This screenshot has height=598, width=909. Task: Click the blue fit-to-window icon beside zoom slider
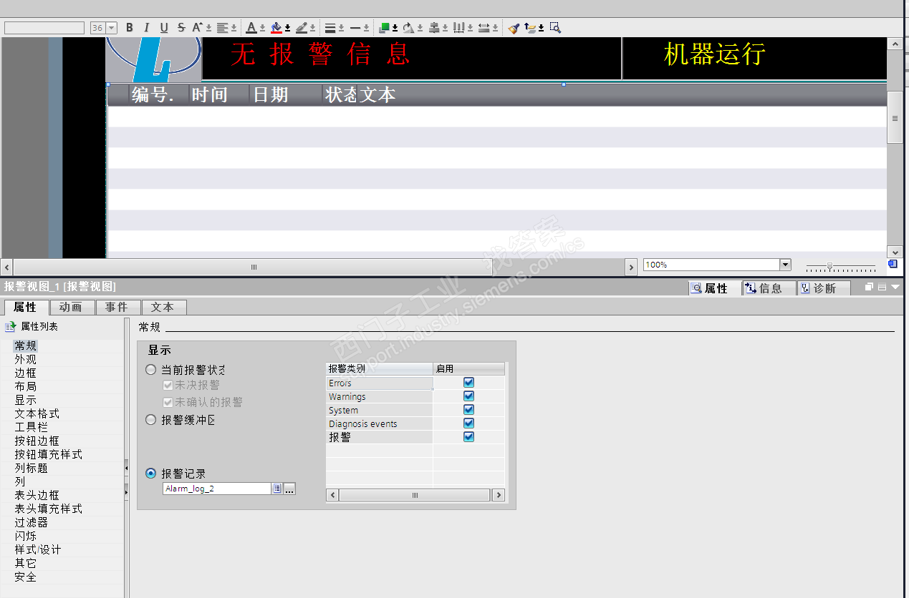893,264
